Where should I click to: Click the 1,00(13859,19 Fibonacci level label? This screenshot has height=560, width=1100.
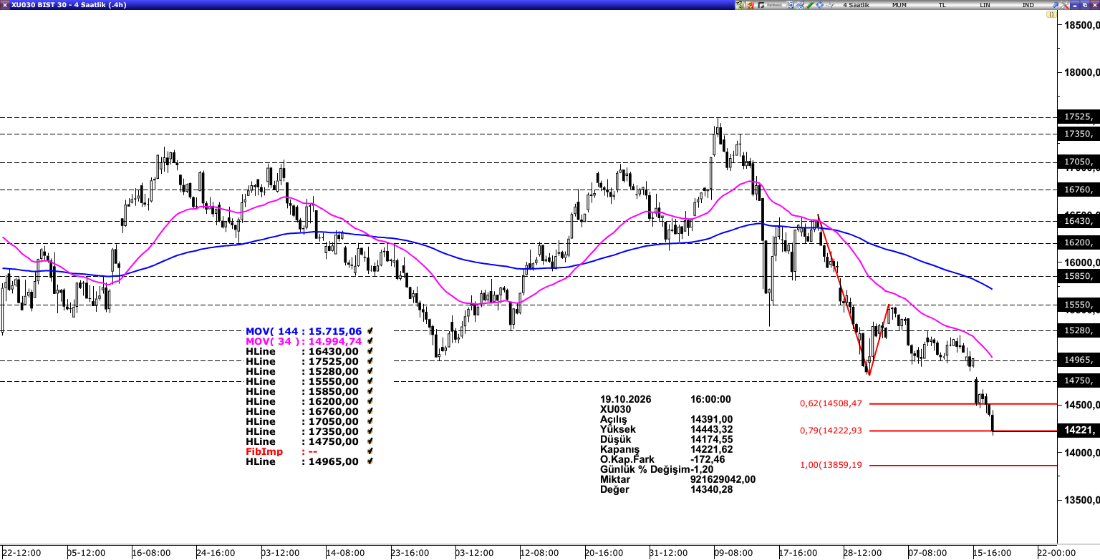(x=831, y=464)
